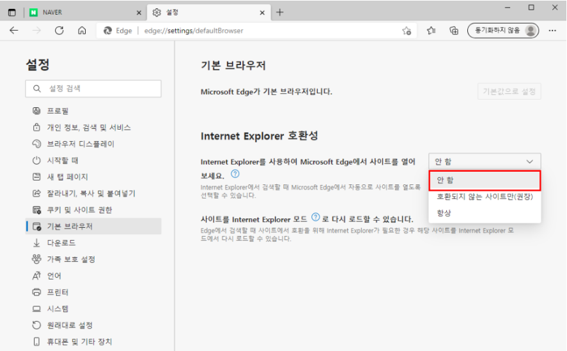Reload the page with refresh icon
567x351 pixels.
[59, 31]
